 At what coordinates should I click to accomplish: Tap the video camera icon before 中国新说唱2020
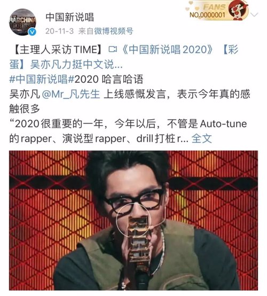(113, 50)
